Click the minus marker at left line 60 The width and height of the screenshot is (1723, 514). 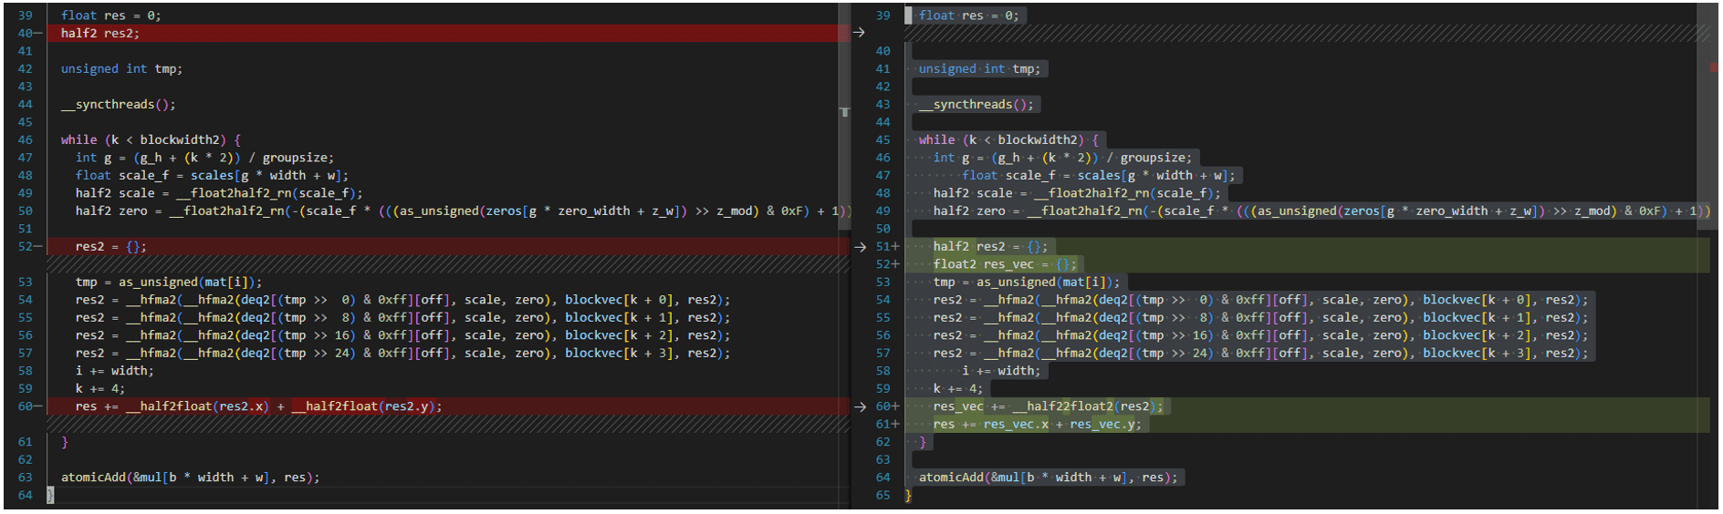pyautogui.click(x=38, y=406)
